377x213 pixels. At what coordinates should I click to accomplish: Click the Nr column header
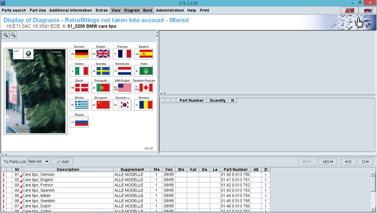pos(17,170)
